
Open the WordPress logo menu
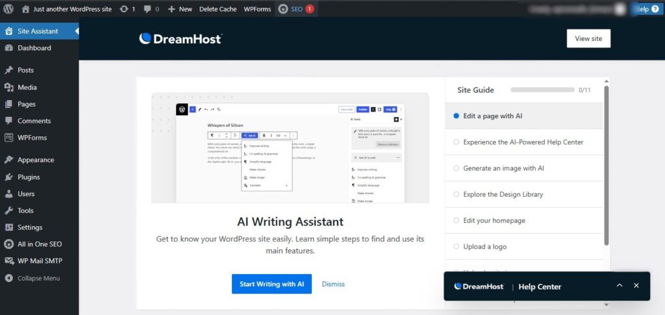click(x=8, y=9)
